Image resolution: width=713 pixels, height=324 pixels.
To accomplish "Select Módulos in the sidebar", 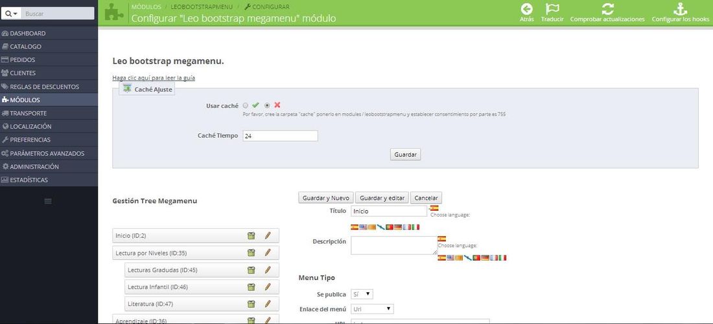I will (x=49, y=100).
